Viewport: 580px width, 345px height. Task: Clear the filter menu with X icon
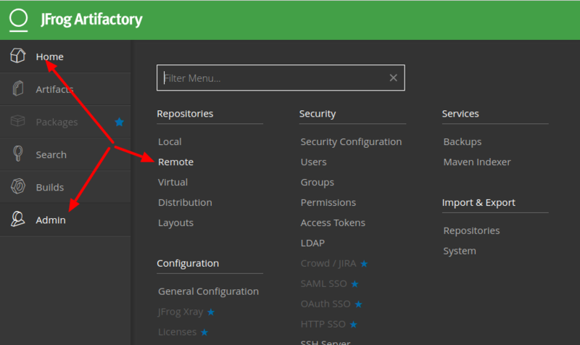[393, 78]
